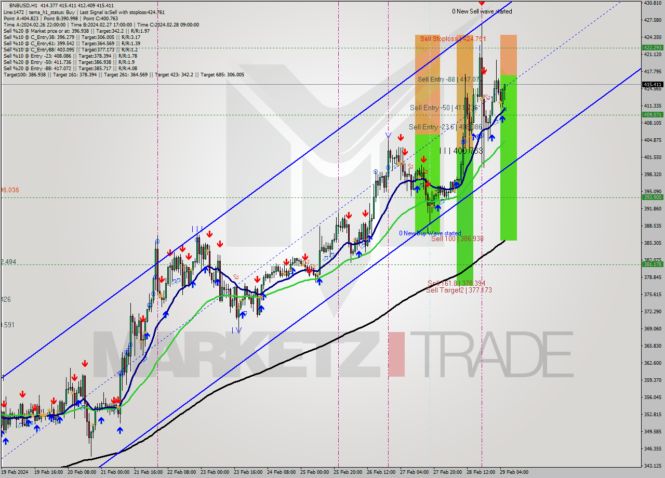
Task: Click the '0 New Buy Wave started' label
Action: [x=430, y=233]
